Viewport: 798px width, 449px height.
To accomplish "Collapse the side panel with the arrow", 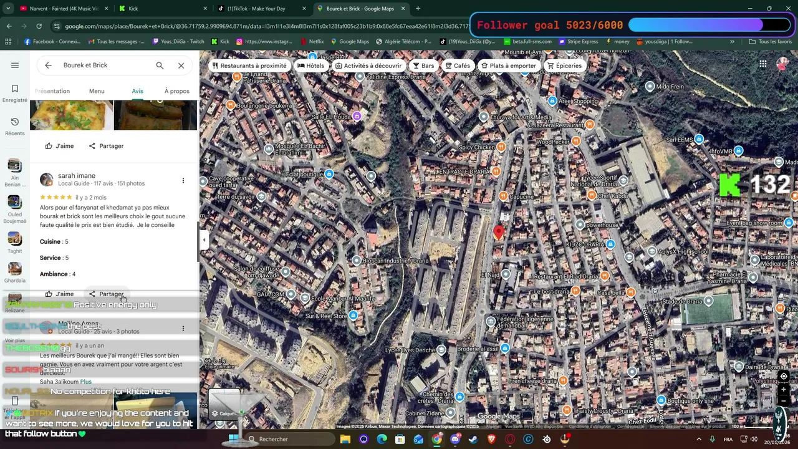I will pyautogui.click(x=204, y=239).
